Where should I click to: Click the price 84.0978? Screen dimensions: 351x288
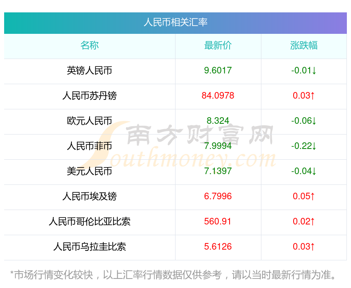coord(218,96)
